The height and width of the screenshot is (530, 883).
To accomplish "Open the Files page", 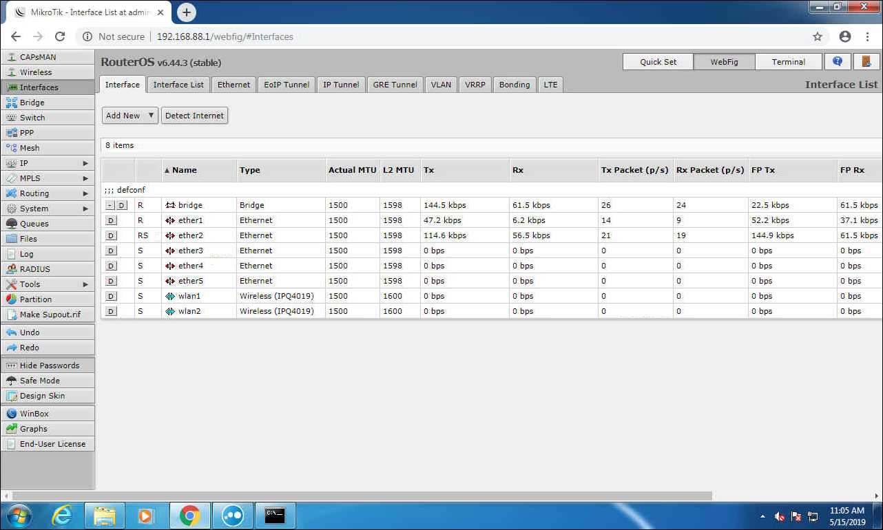I will click(x=48, y=239).
